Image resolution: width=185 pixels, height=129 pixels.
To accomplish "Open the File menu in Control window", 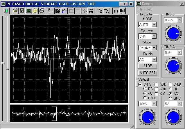I will tap(140, 10).
